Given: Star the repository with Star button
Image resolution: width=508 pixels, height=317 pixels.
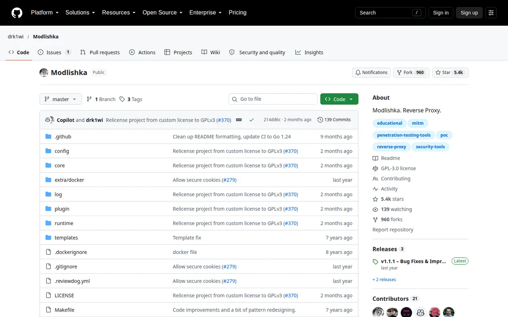Looking at the screenshot, I should pos(450,73).
